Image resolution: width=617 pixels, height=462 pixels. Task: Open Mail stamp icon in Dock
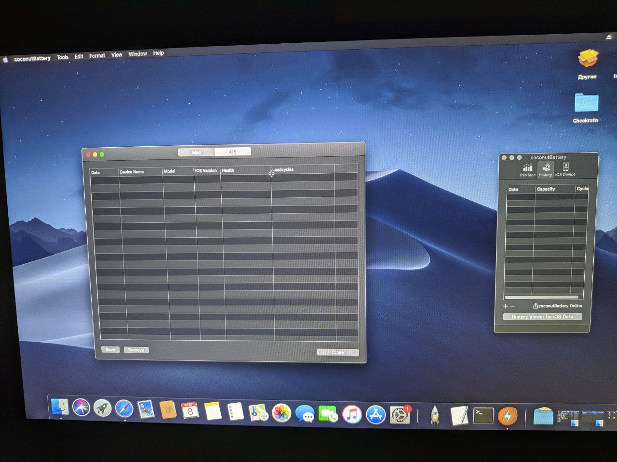click(x=146, y=410)
